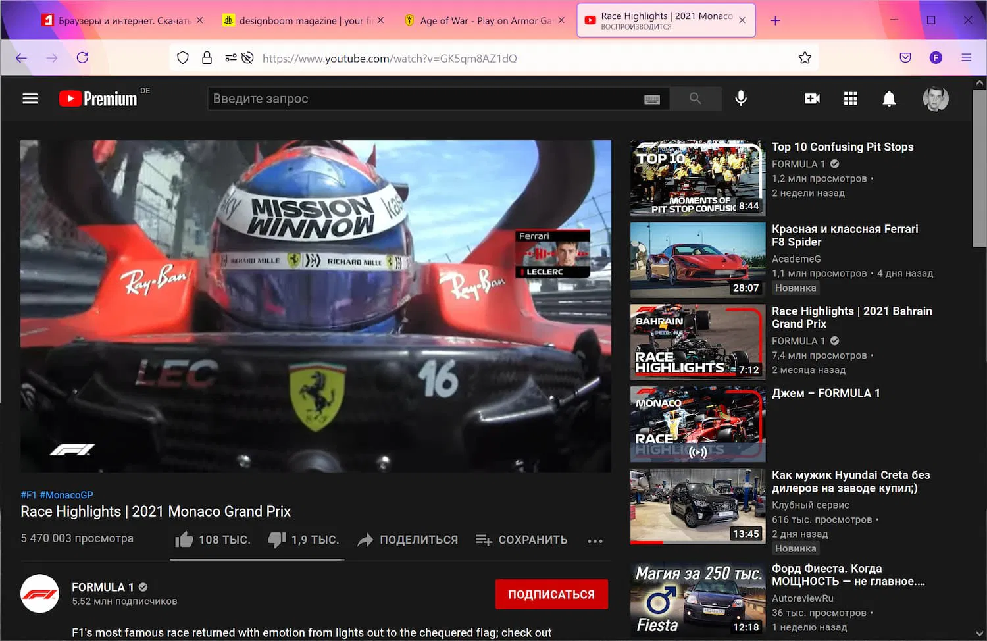Click the blocked autoplay icon in address bar
The height and width of the screenshot is (641, 987).
247,58
